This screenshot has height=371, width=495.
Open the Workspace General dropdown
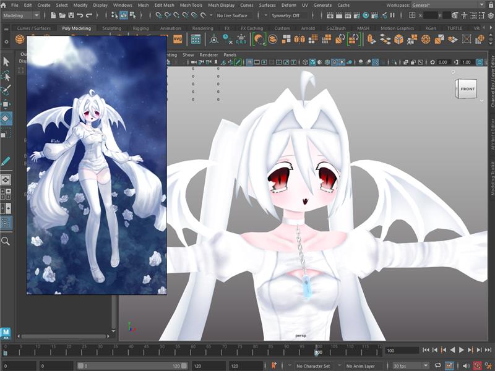448,5
